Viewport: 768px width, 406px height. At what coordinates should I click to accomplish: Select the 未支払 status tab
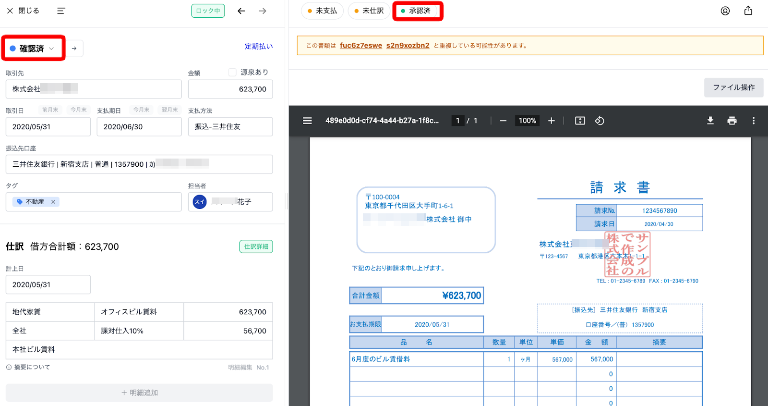click(322, 11)
